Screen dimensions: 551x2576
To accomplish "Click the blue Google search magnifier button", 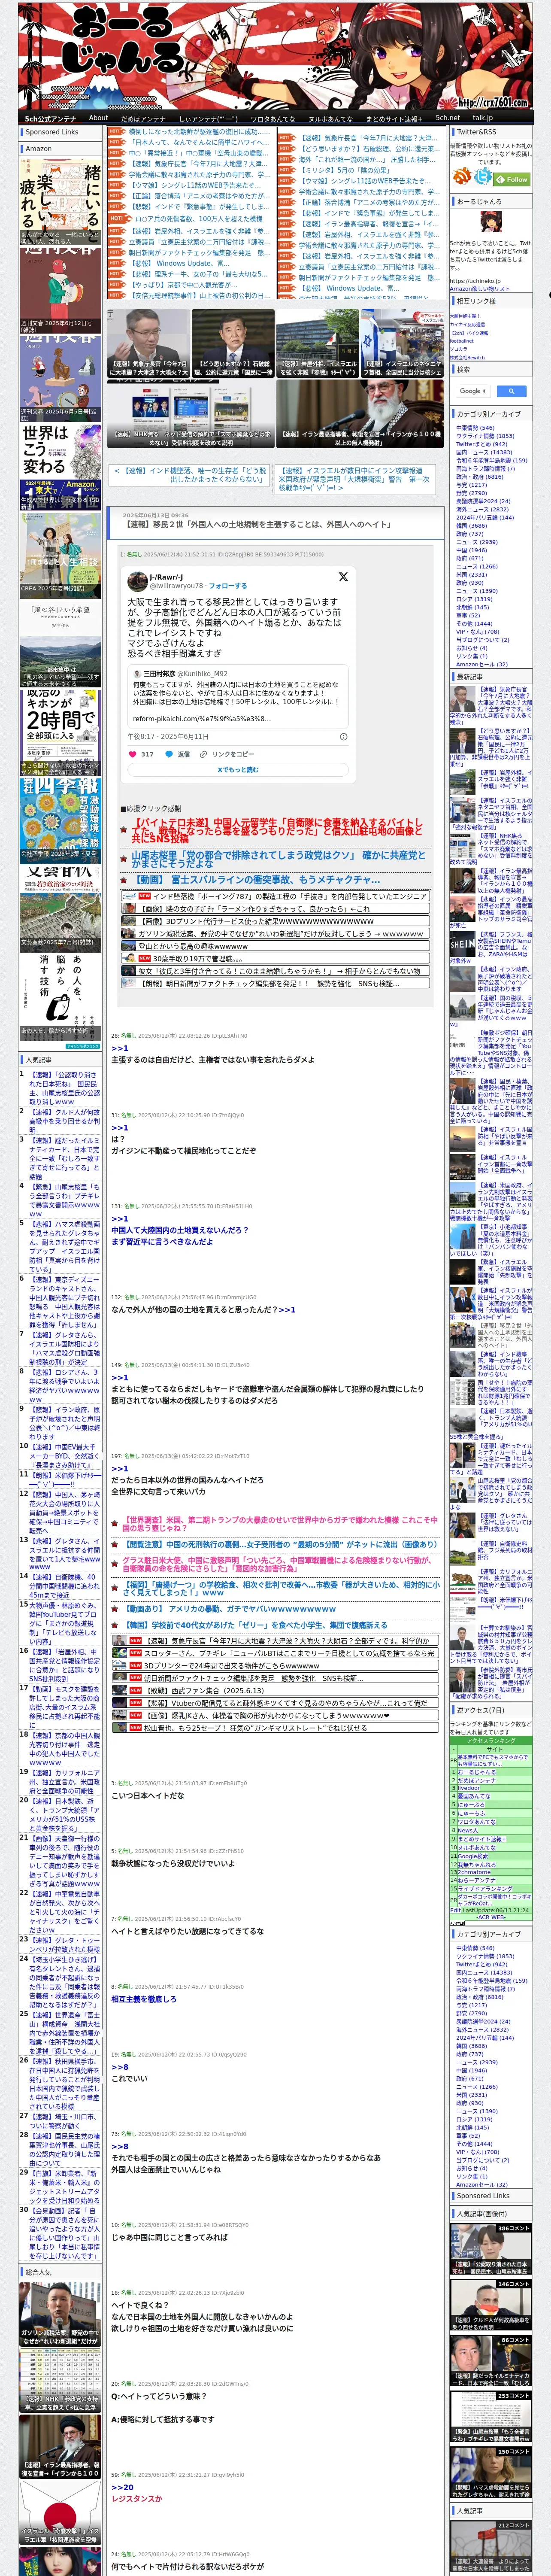I will [x=511, y=391].
